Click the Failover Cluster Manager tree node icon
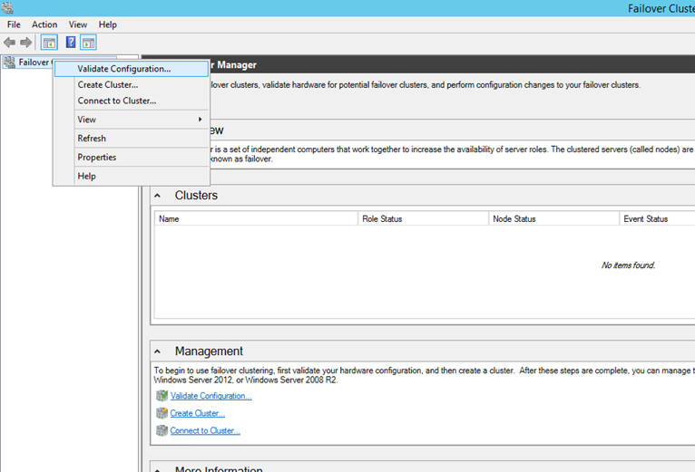 click(x=9, y=63)
